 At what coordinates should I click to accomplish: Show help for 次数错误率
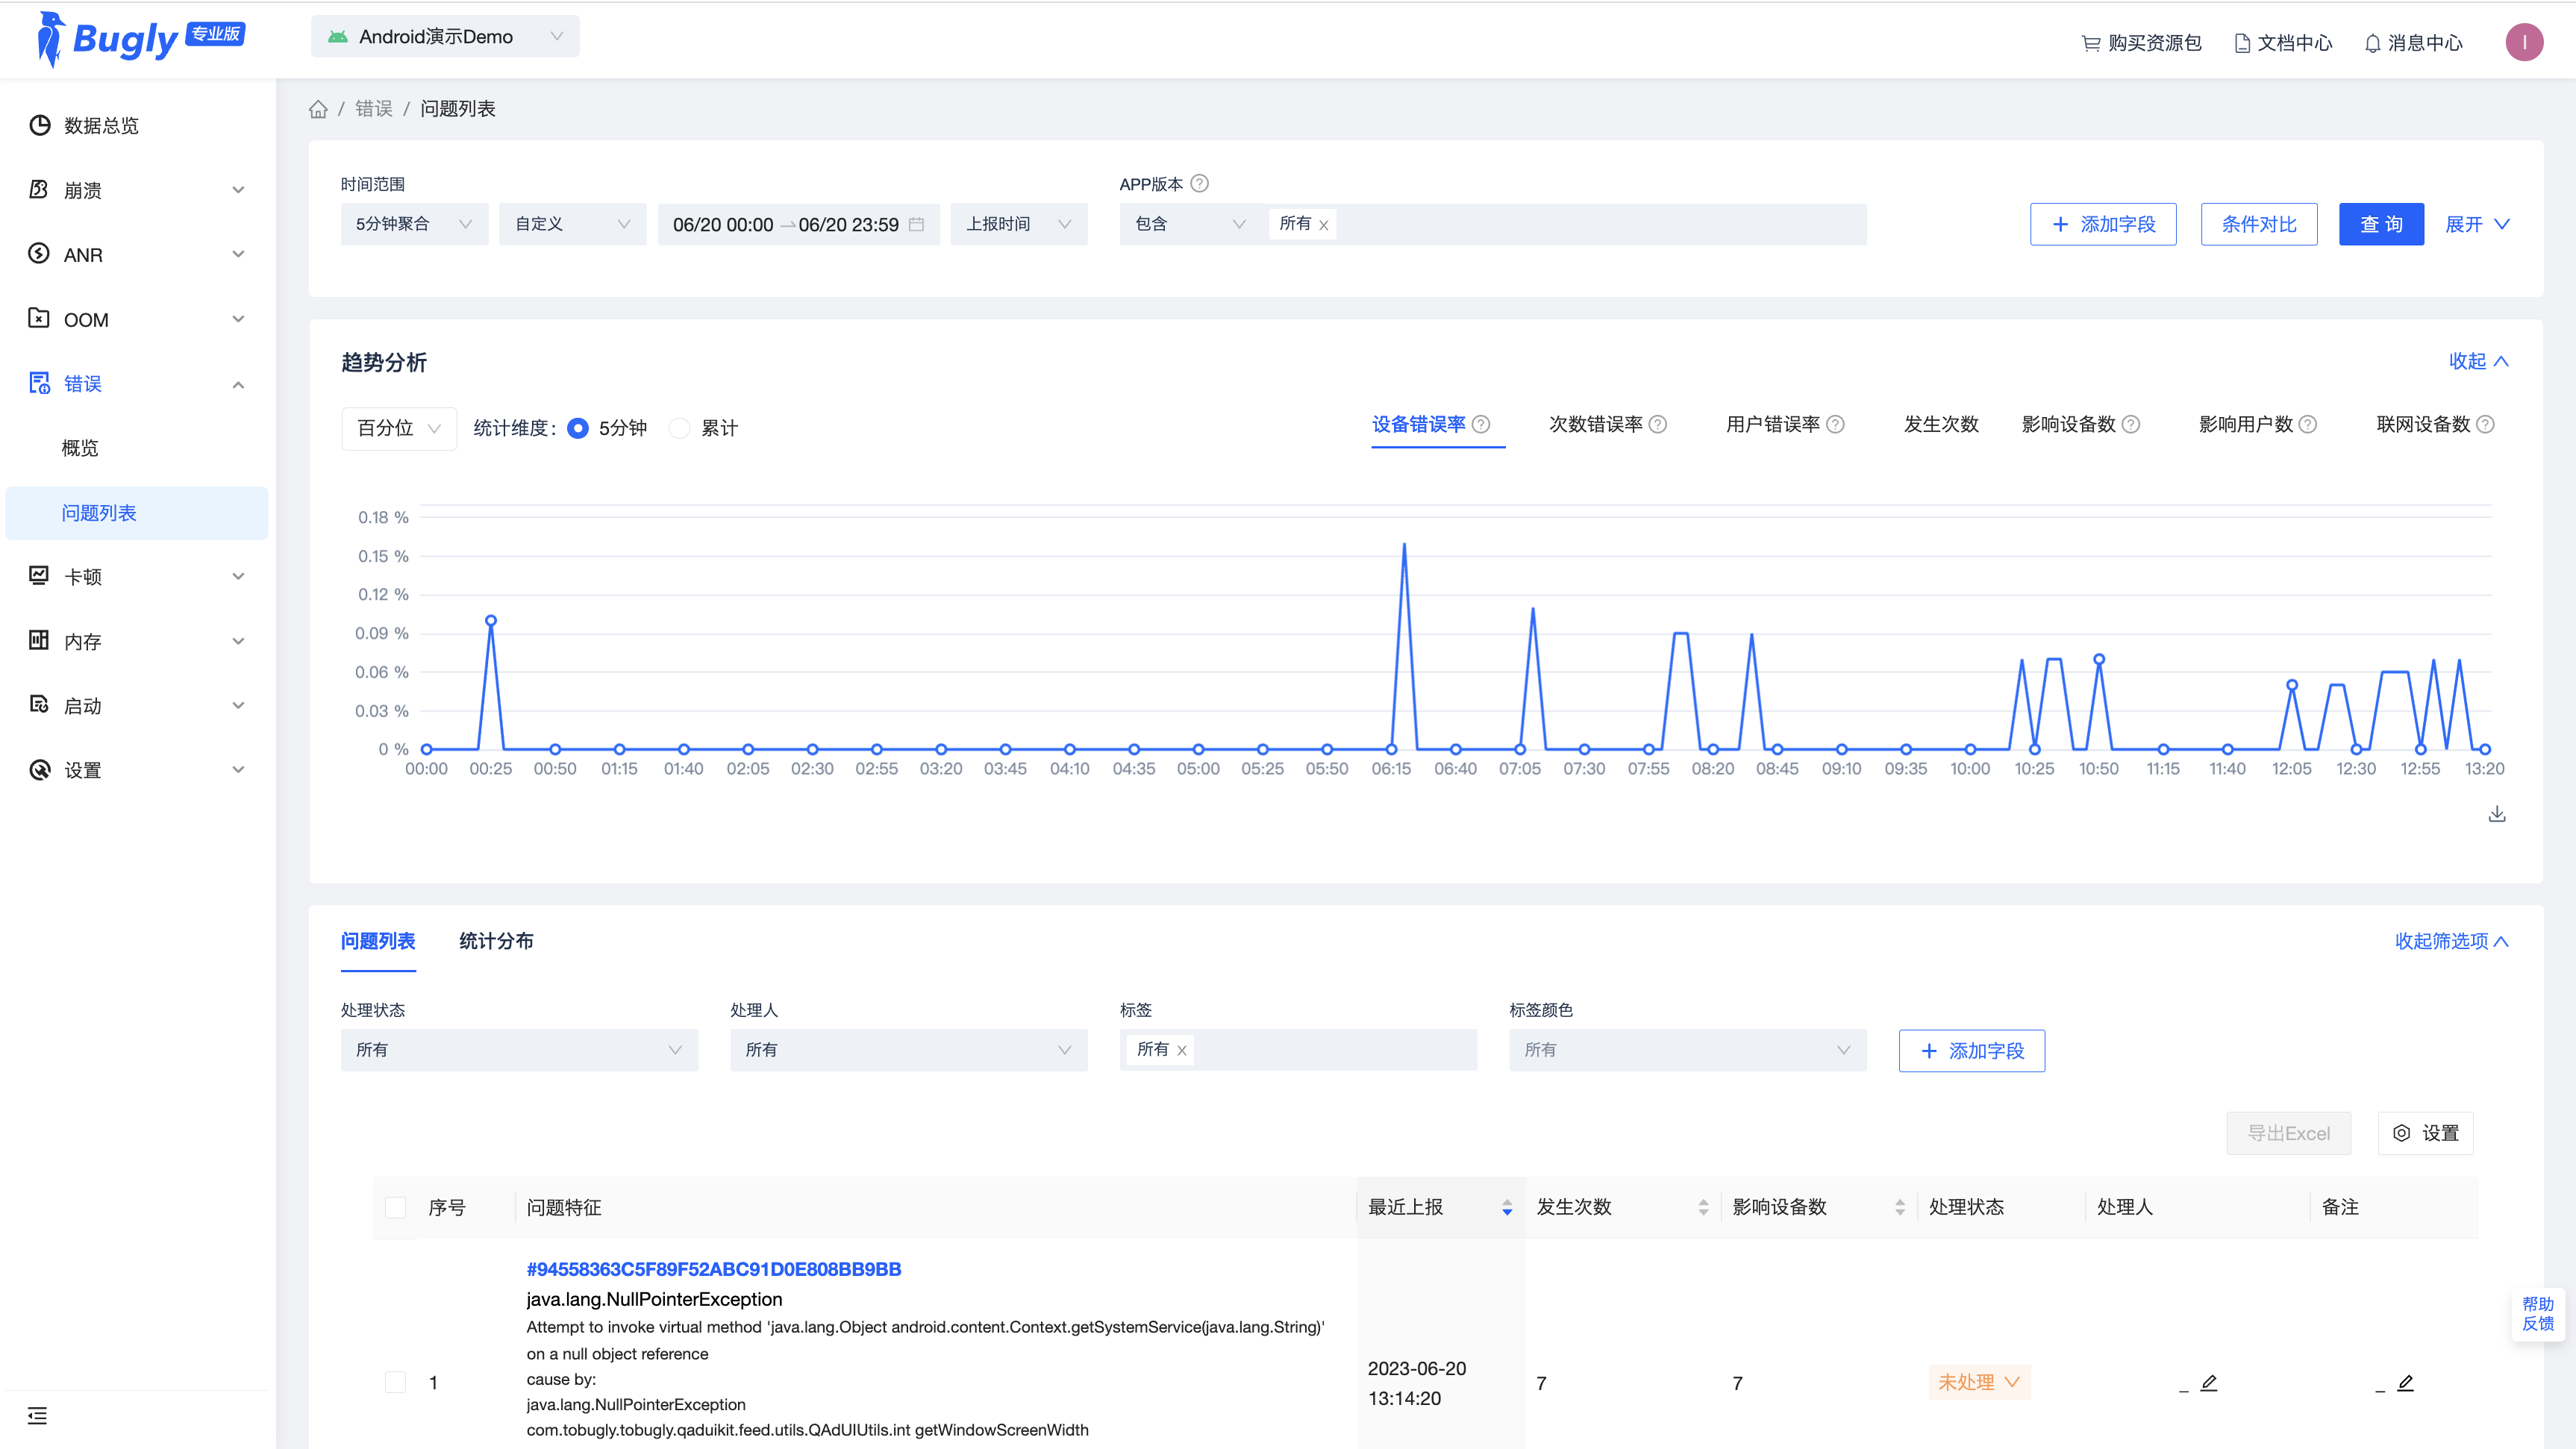(x=1658, y=424)
